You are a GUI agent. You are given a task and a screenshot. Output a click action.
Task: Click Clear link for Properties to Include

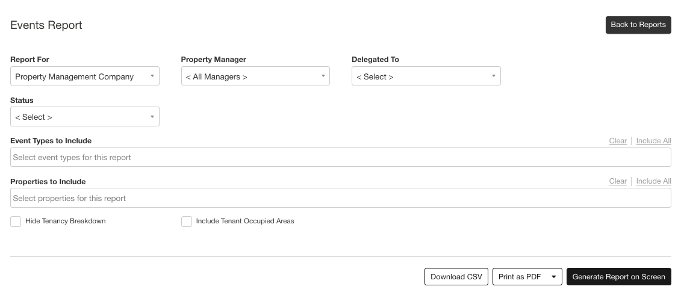coord(618,181)
